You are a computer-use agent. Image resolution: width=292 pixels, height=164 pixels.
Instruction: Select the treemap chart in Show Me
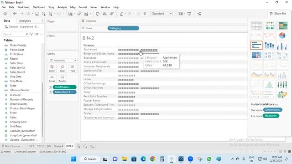[x=256, y=55]
